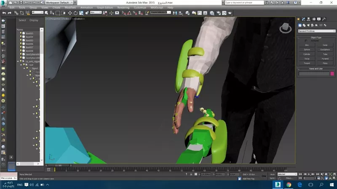Open the Modifiers menu
Viewport: 337px width, 189px height.
pyautogui.click(x=70, y=8)
